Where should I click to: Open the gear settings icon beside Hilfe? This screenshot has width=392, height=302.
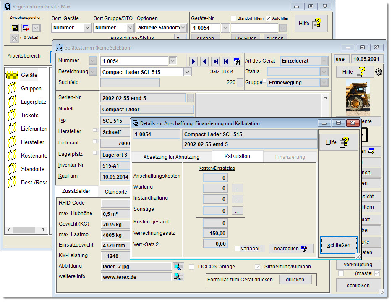(379, 72)
